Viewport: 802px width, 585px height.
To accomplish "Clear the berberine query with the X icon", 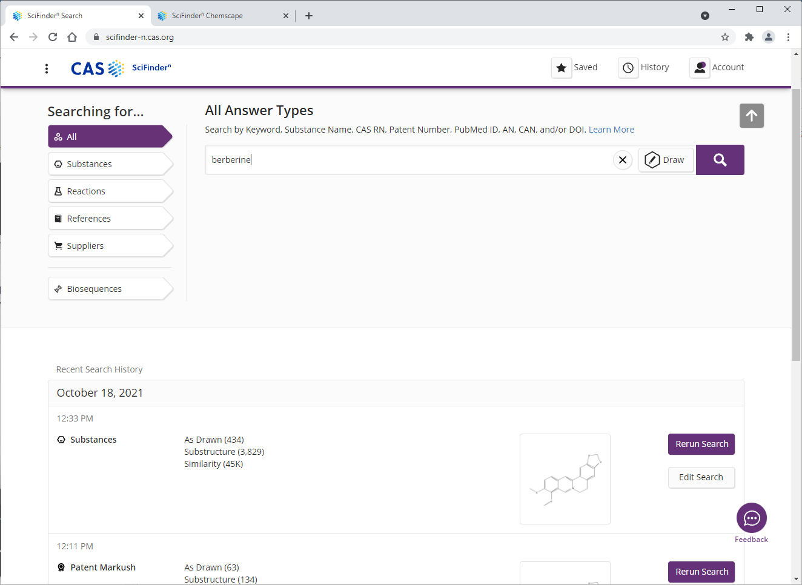I will pos(623,159).
